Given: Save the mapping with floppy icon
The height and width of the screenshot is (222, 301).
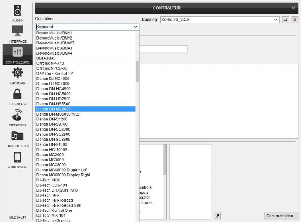Looking at the screenshot, I should [286, 20].
